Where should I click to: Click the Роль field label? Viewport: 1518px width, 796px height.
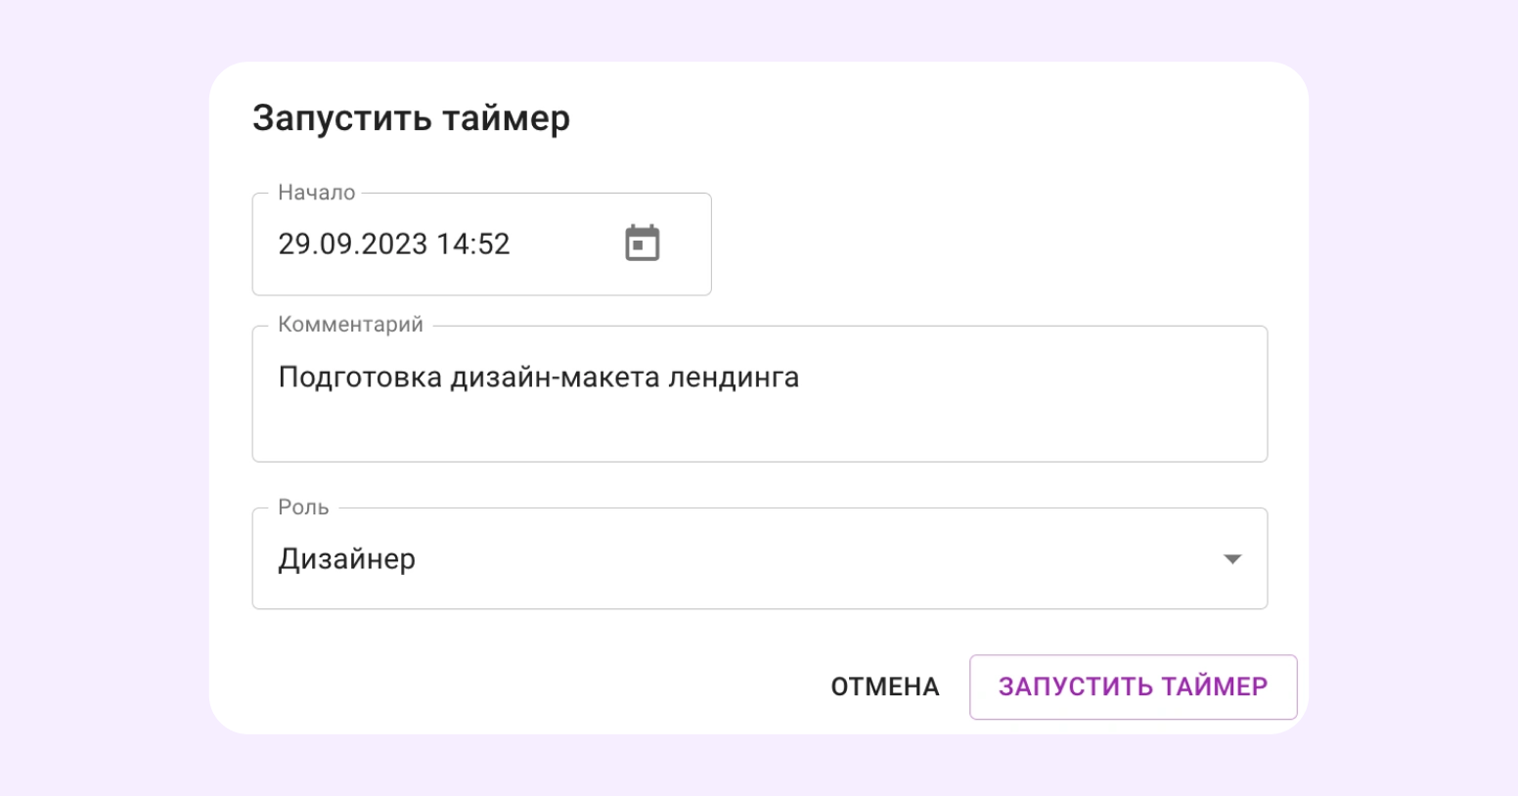303,508
